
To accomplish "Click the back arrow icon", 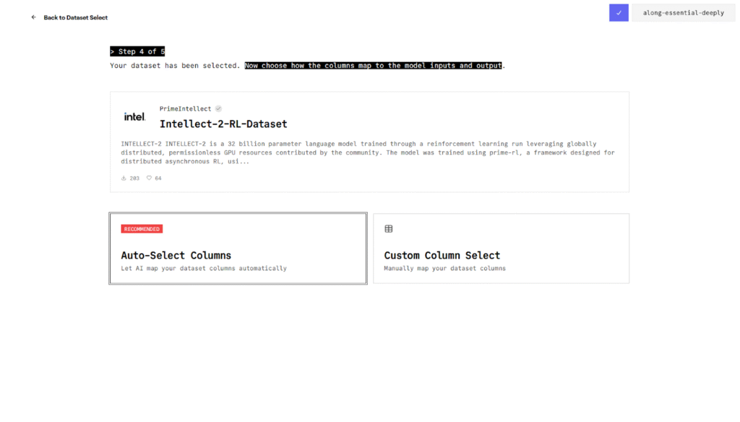I will pos(33,17).
